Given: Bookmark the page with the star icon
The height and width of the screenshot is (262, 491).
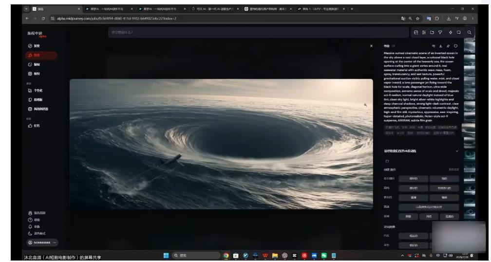Looking at the screenshot, I should (417, 19).
